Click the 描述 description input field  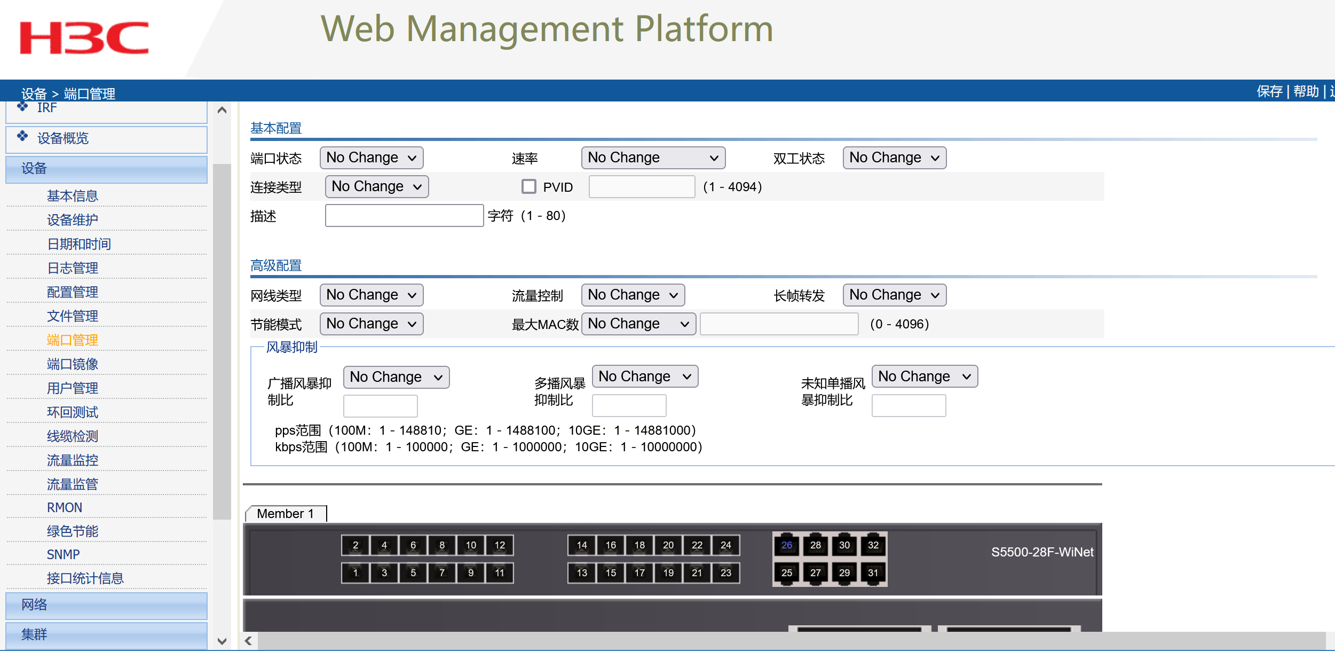point(404,216)
